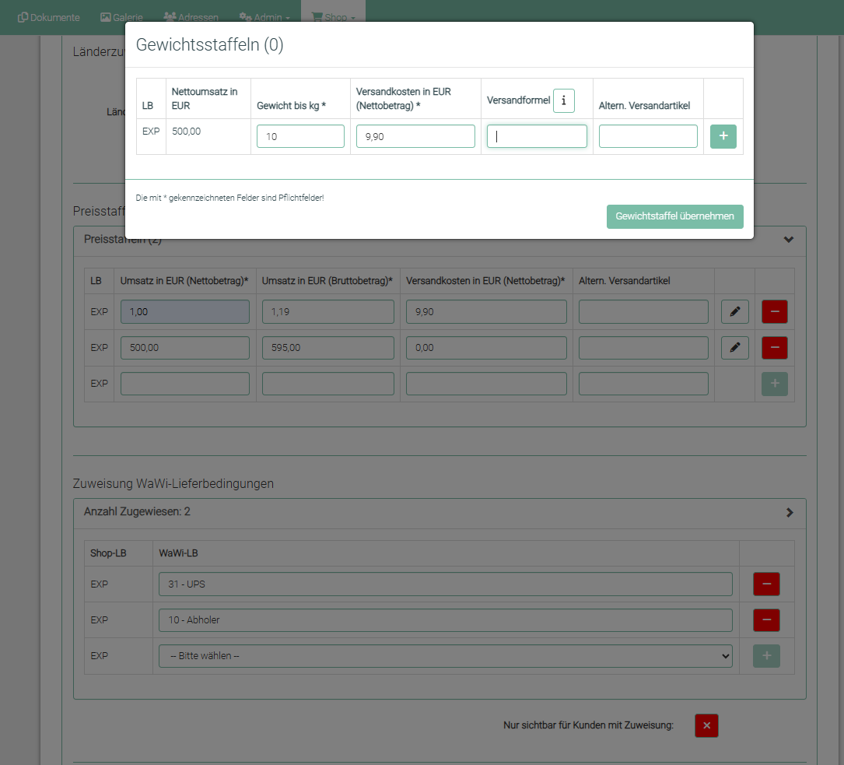Open the Shop menu
The height and width of the screenshot is (765, 844).
click(x=333, y=17)
